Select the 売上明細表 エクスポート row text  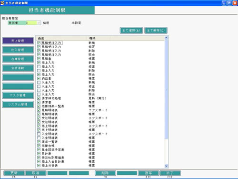pos(50,126)
